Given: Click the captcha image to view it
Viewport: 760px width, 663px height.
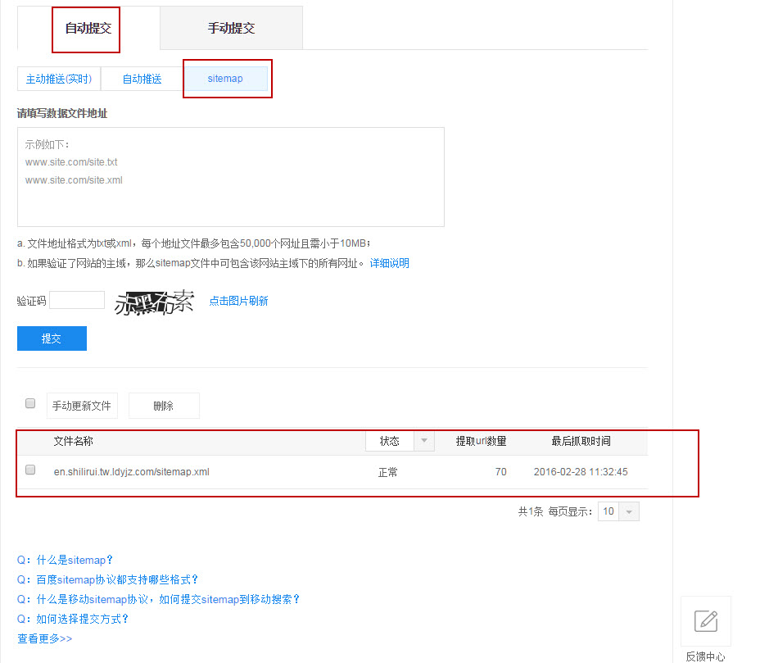Looking at the screenshot, I should tap(156, 300).
